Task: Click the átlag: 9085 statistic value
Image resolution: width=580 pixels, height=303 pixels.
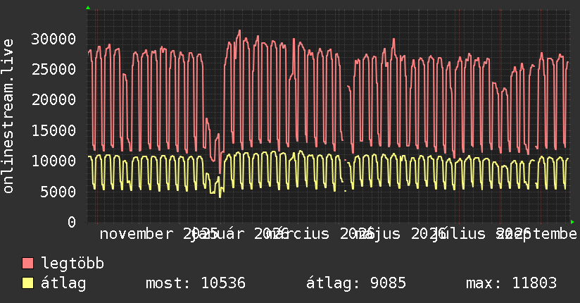Action: 356,283
